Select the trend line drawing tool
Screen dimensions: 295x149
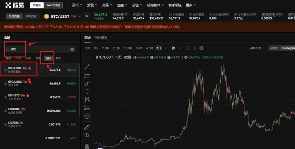(87, 67)
